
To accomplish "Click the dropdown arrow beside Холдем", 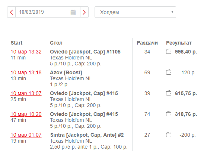I will click(172, 12).
